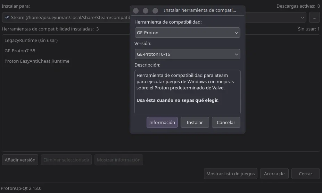Click the Cerrar button in main window
The width and height of the screenshot is (322, 193).
(306, 174)
